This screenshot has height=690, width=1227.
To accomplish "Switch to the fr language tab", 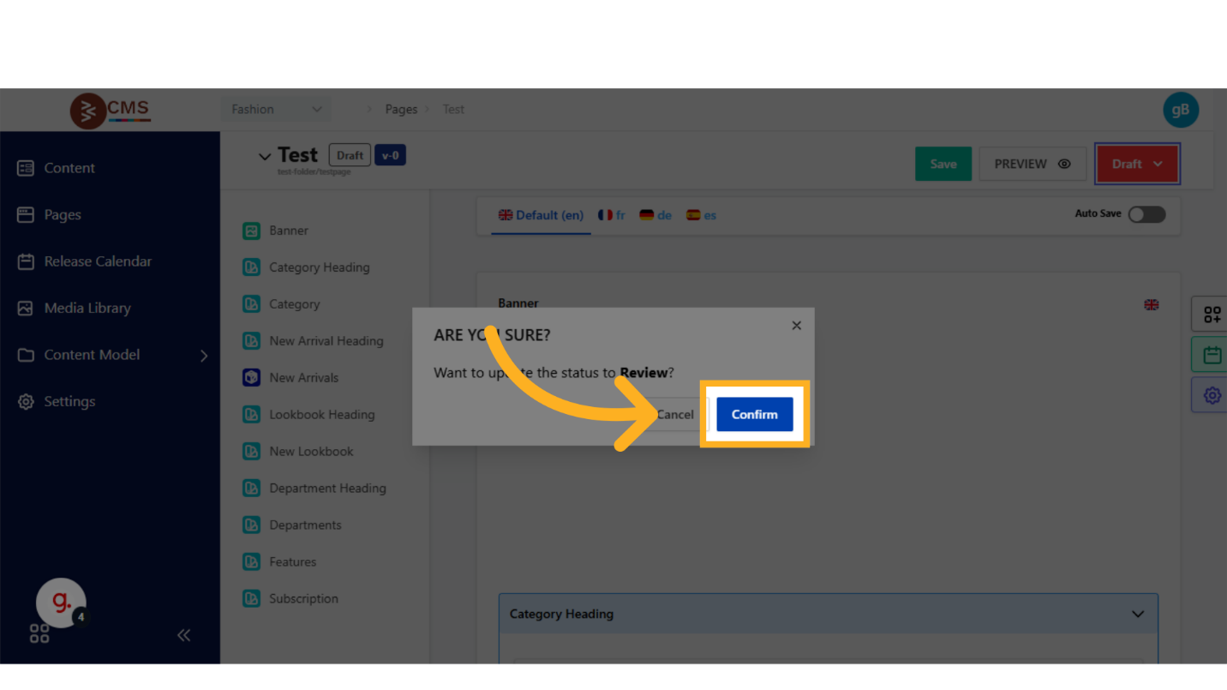I will point(612,215).
